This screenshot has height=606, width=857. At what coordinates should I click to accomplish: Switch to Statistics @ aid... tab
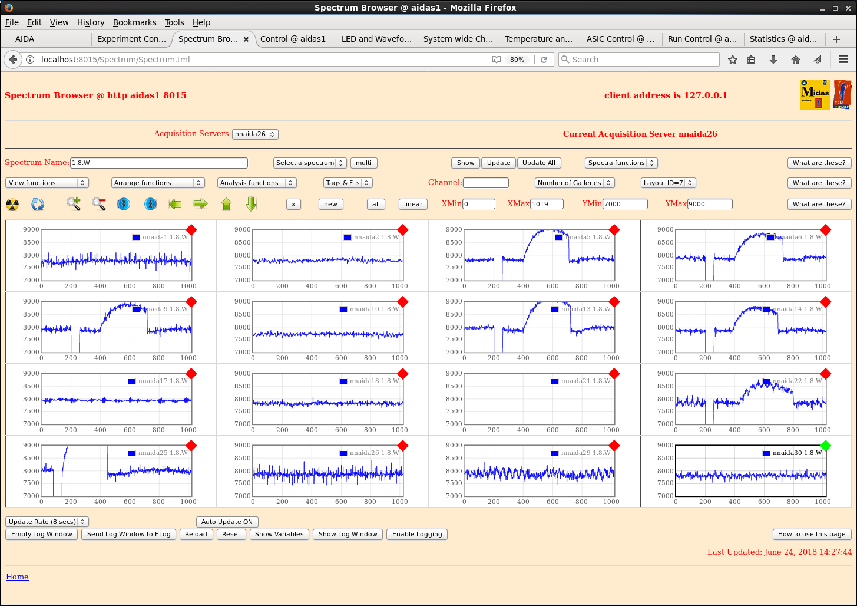[x=783, y=39]
